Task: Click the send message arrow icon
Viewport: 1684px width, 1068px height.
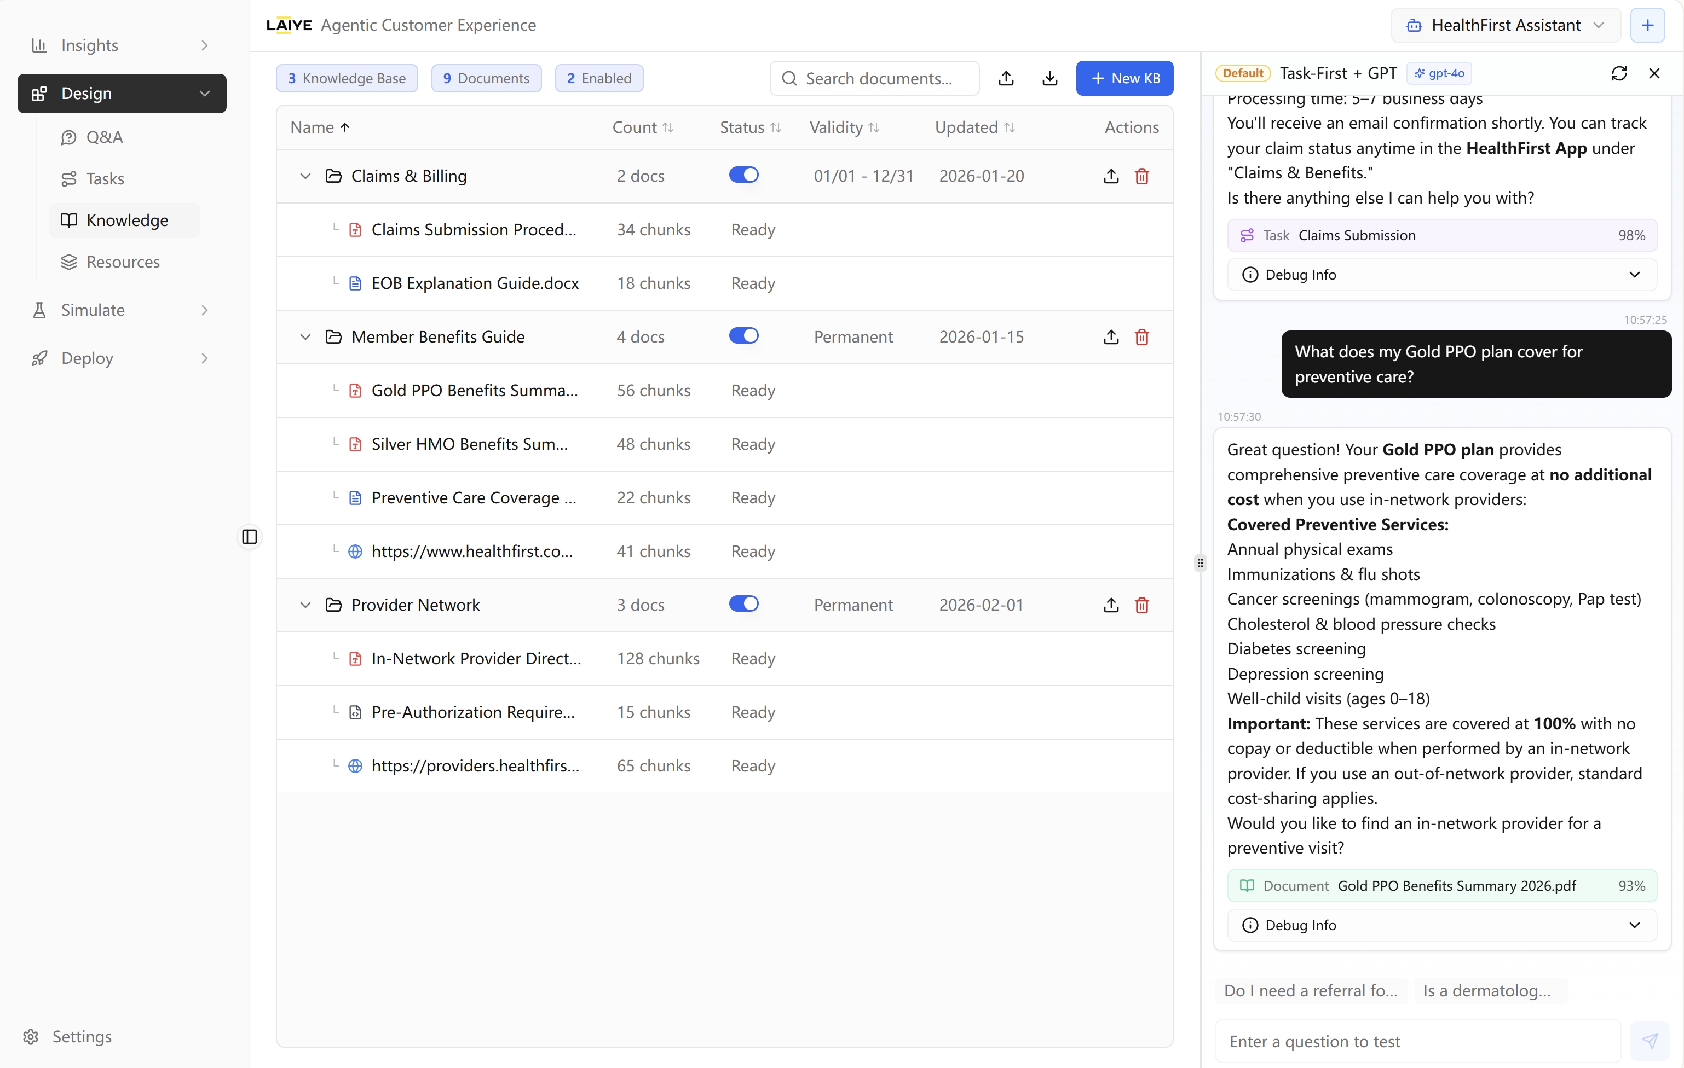Action: coord(1650,1041)
